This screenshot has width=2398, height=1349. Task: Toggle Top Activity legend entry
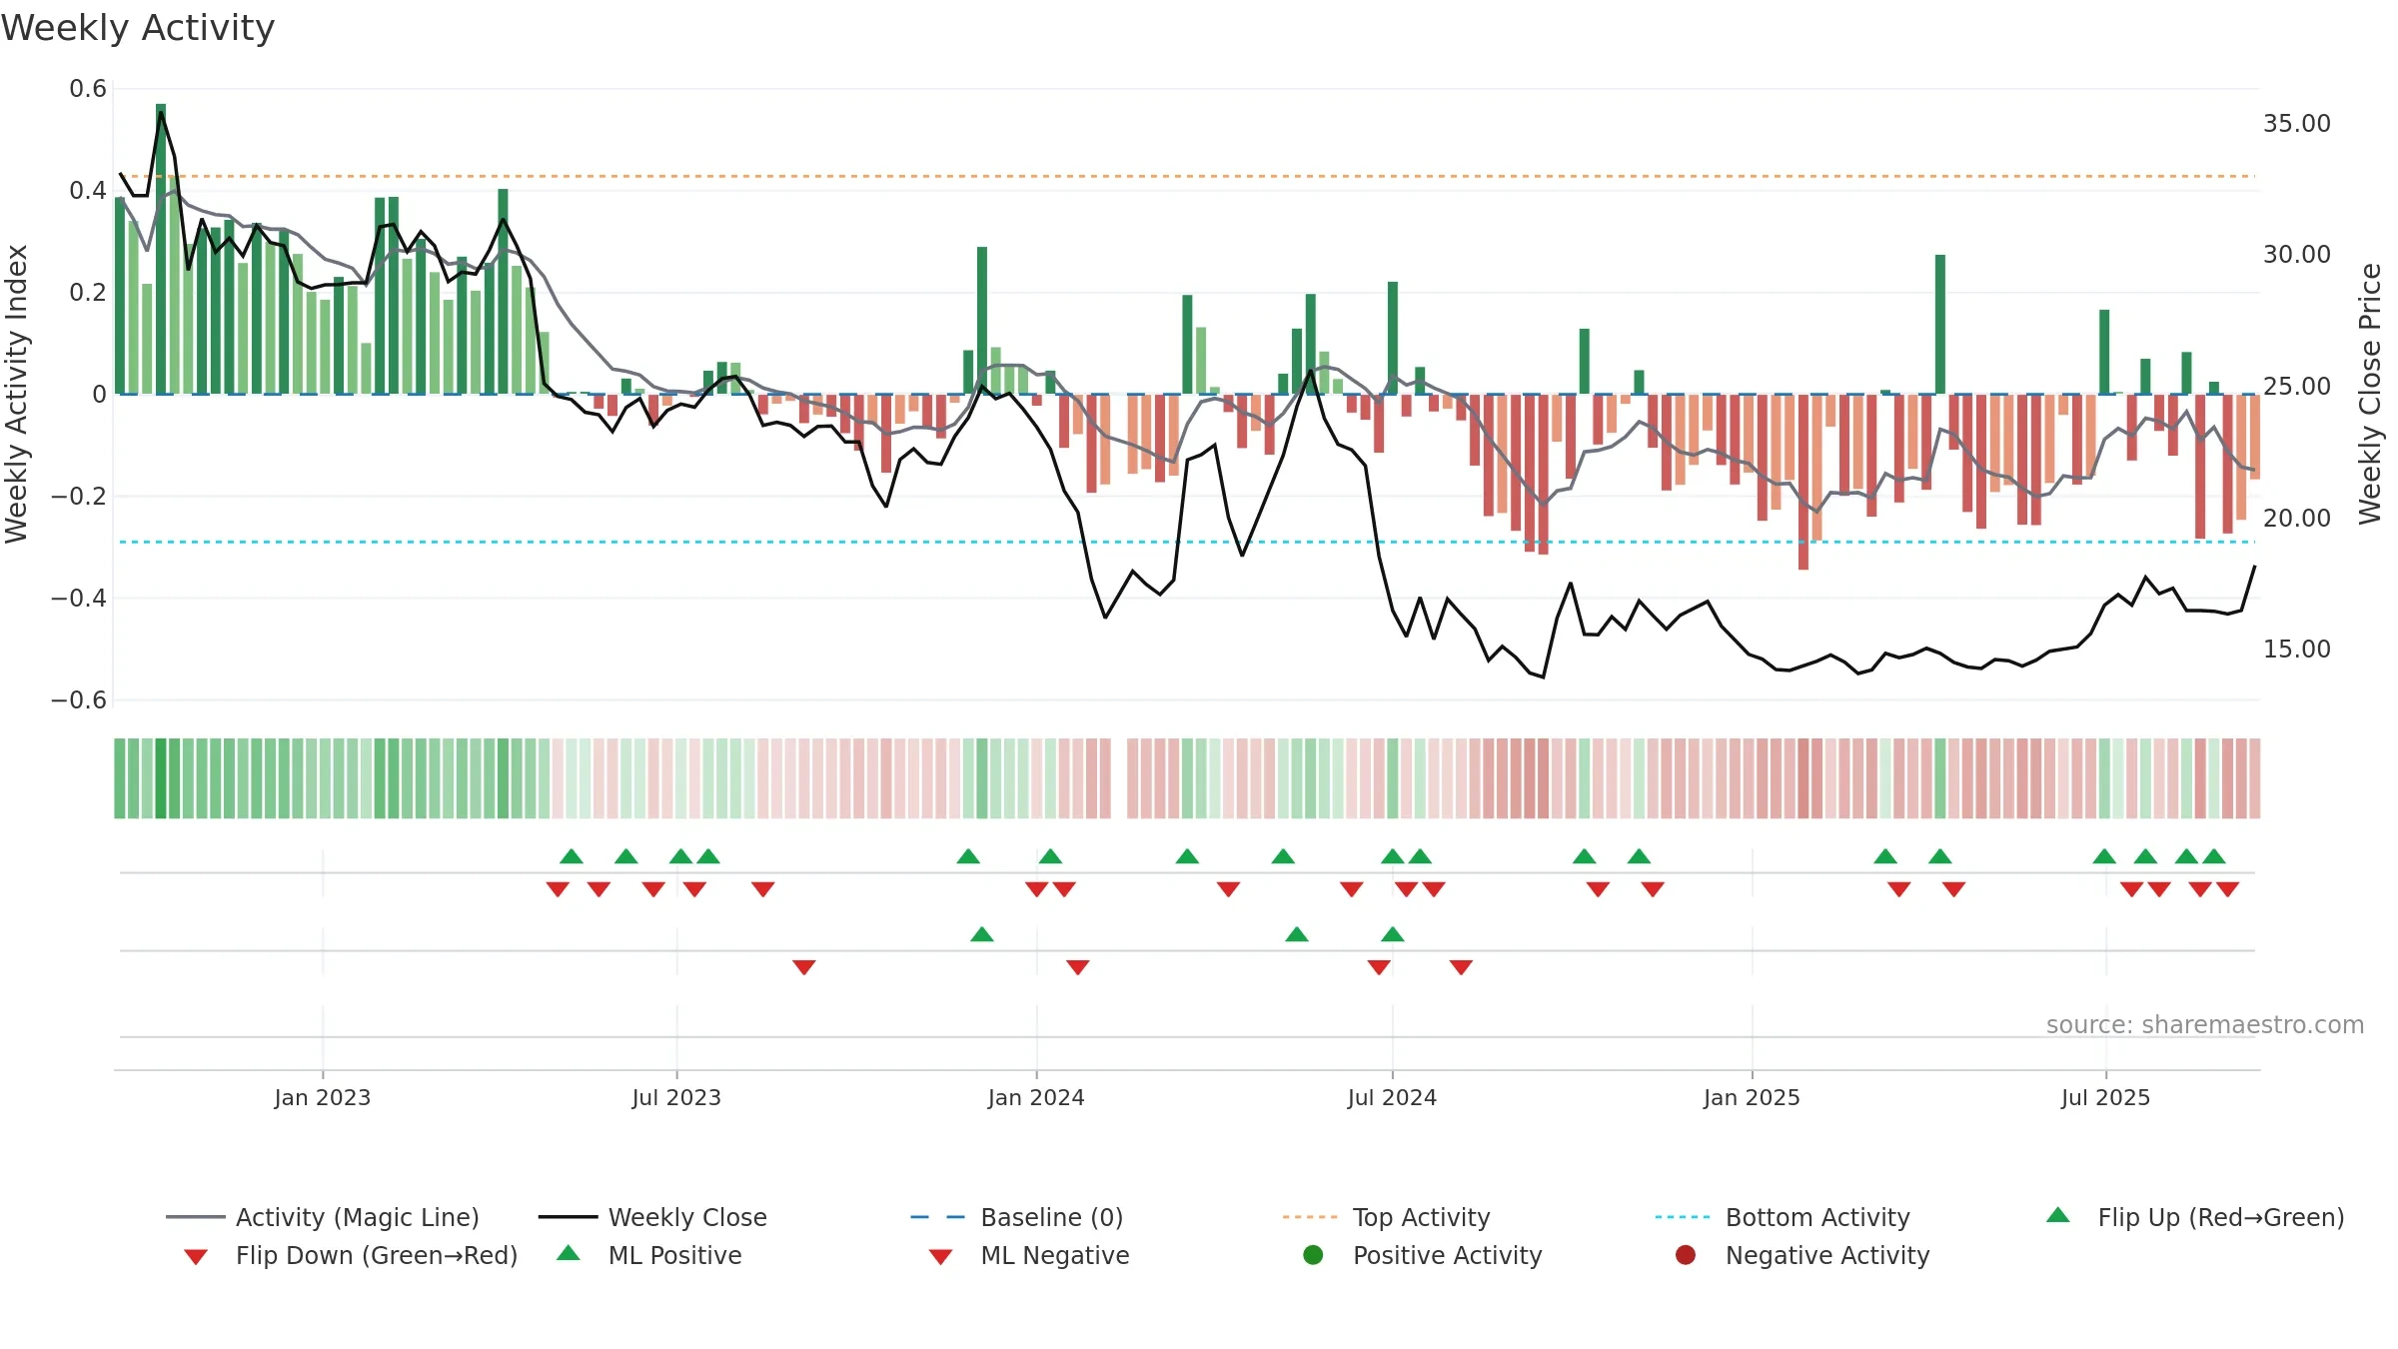pos(1386,1217)
